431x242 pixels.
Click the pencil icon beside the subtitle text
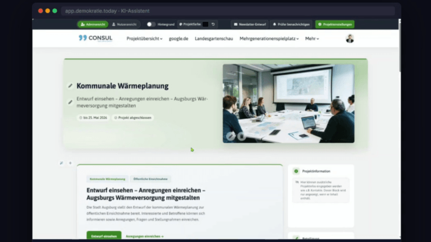coord(70,102)
